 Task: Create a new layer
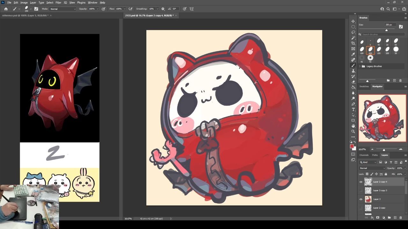point(395,218)
